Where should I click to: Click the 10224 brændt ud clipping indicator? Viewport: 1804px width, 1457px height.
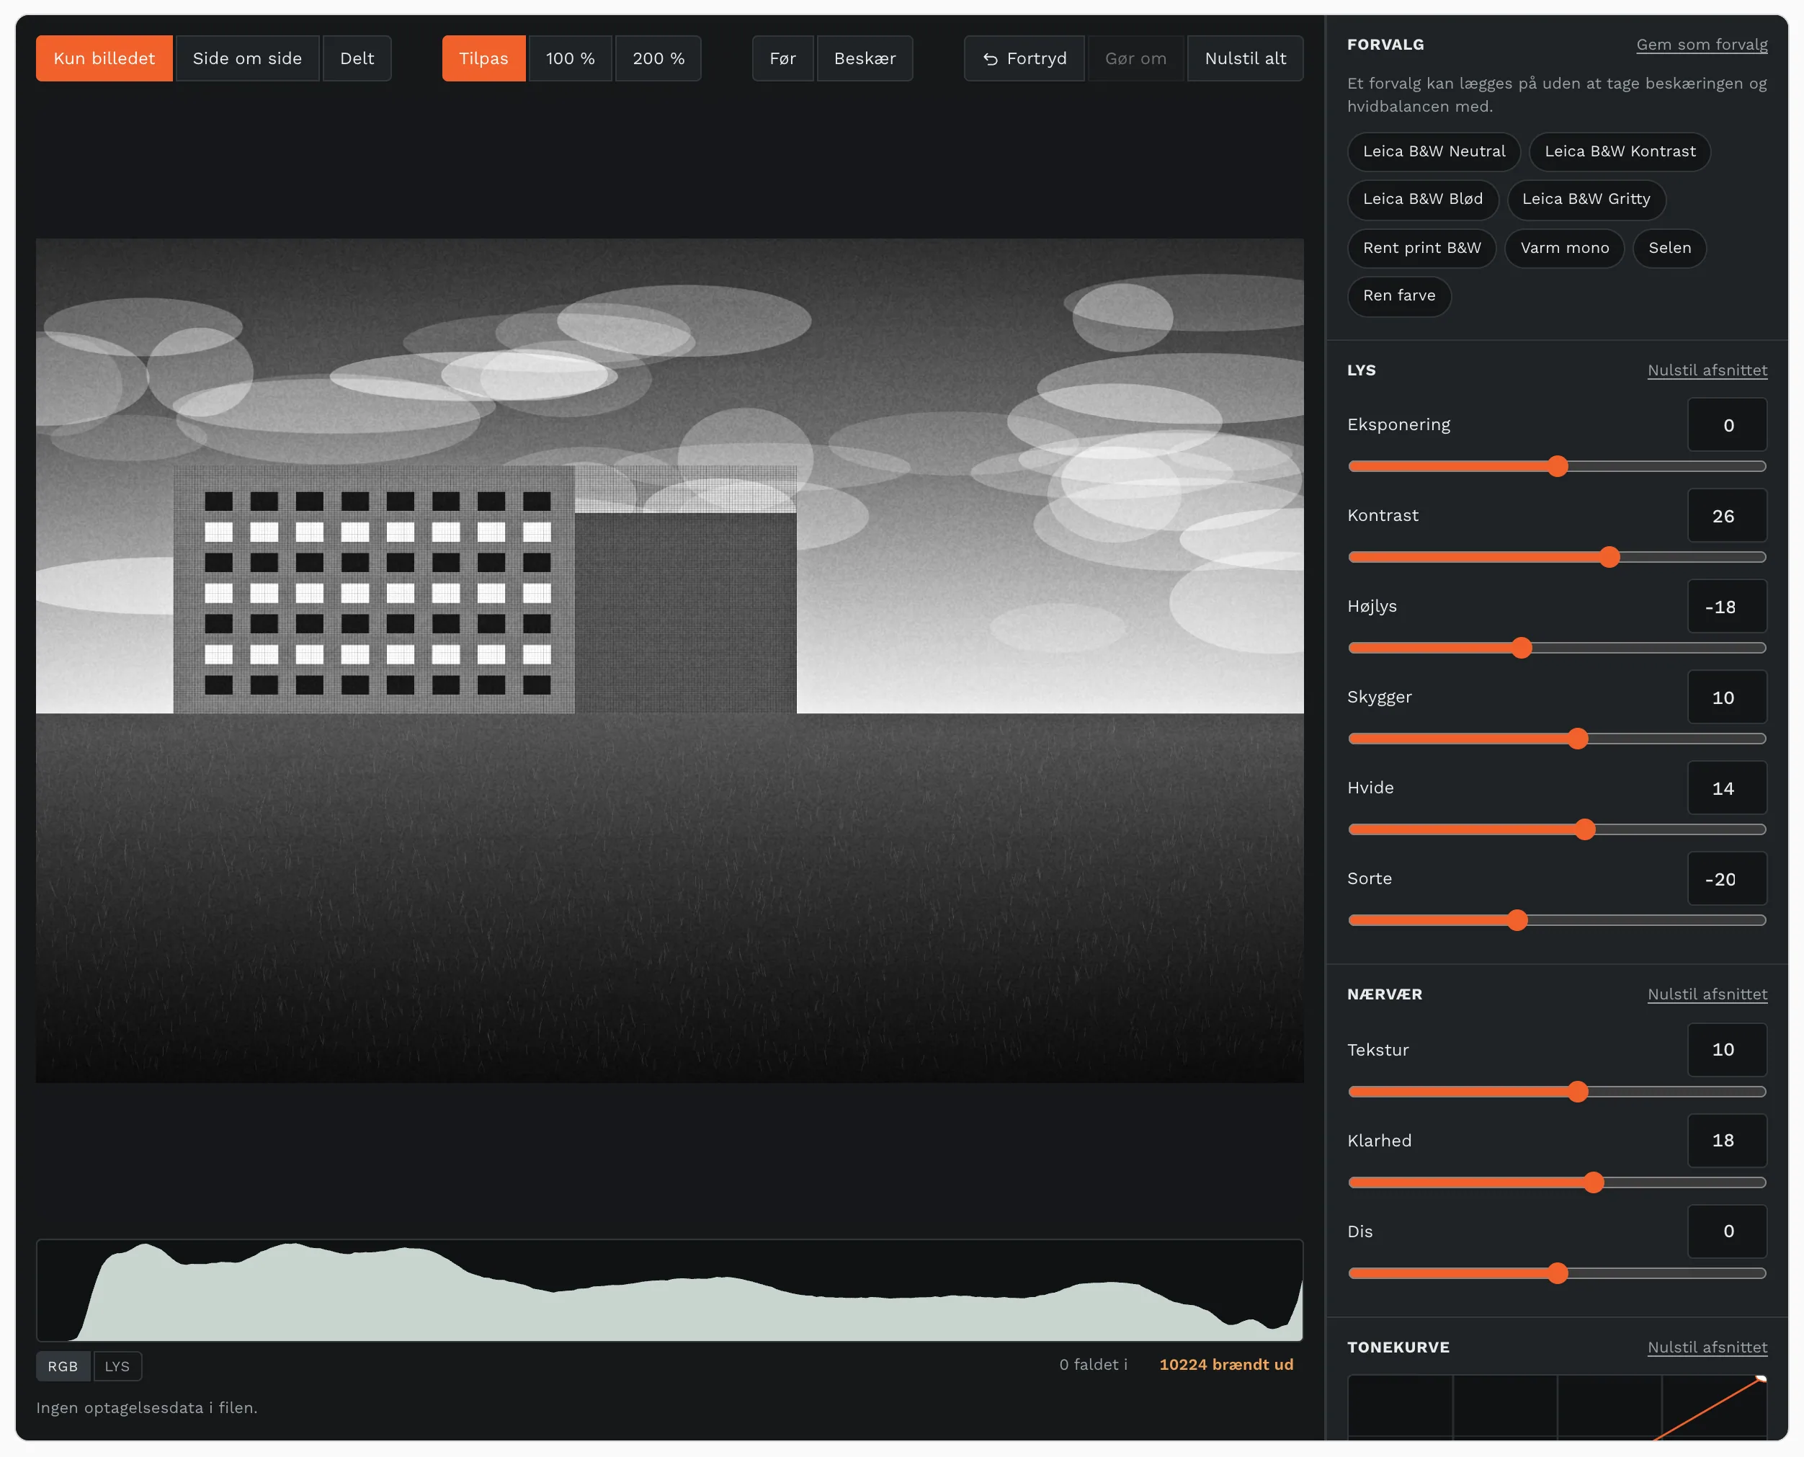[1226, 1365]
